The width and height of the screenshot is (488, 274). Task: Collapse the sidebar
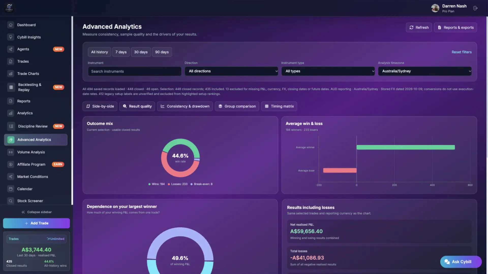pos(37,212)
